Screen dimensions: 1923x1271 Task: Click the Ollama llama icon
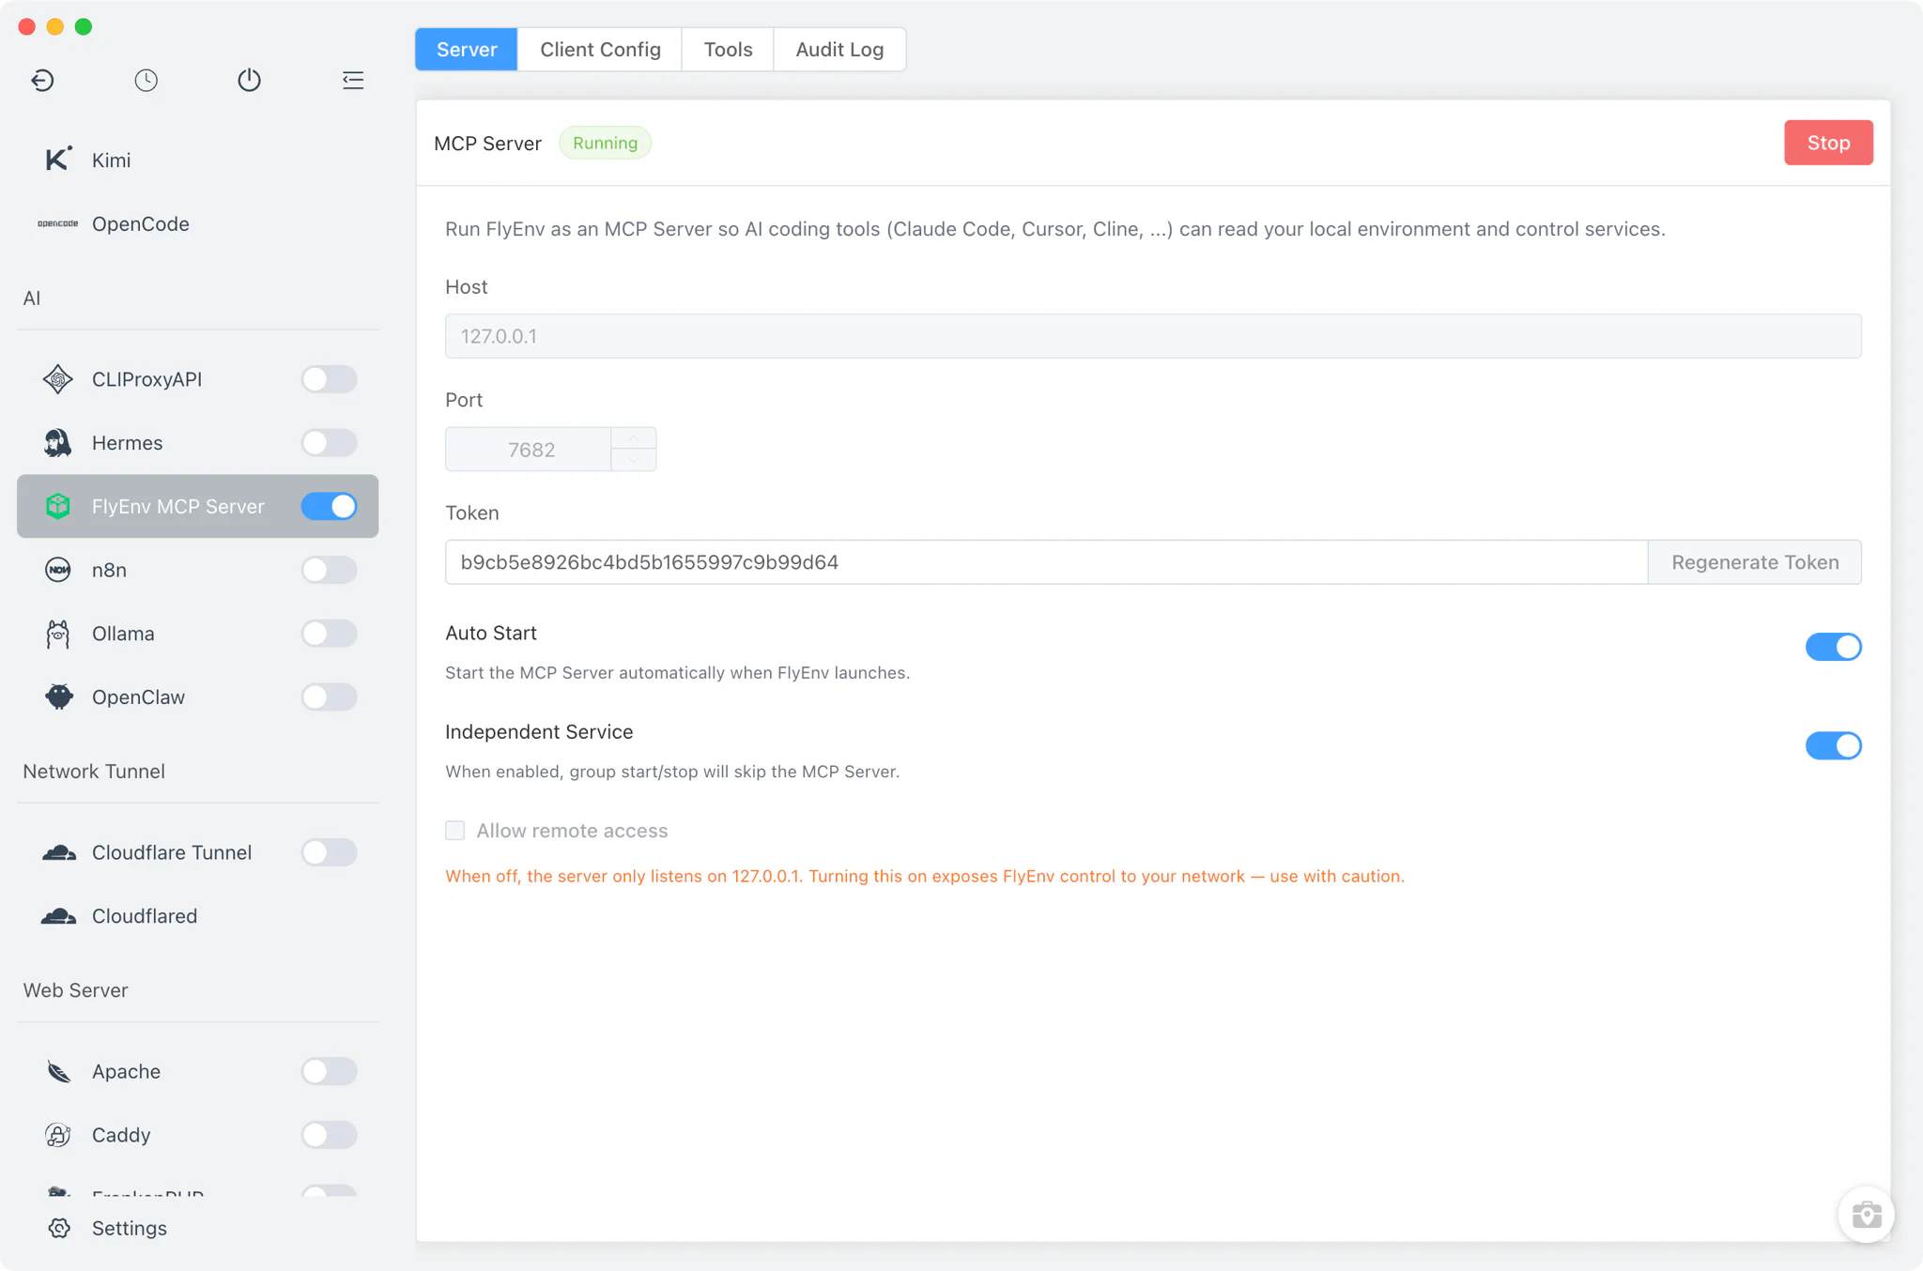coord(58,634)
